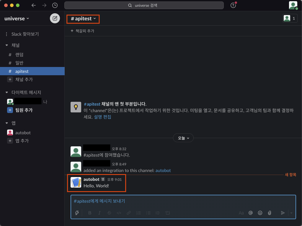Image resolution: width=302 pixels, height=226 pixels.
Task: Click the 오후 9:01 timestamp
Action: tap(115, 180)
